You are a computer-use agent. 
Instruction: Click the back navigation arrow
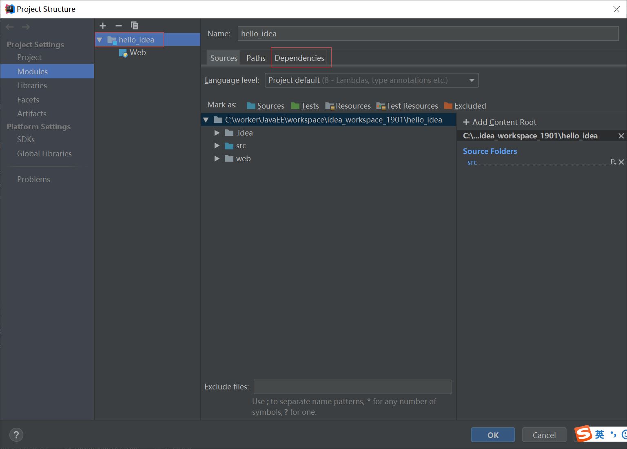click(10, 27)
